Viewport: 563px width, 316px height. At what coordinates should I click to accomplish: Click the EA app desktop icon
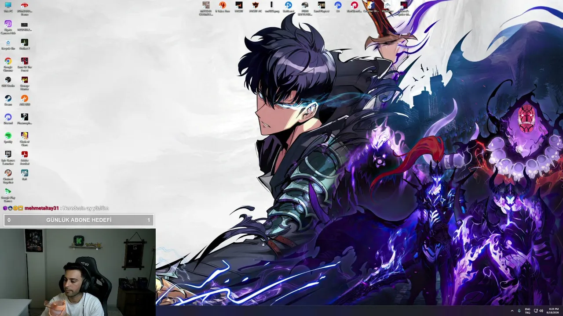pyautogui.click(x=338, y=7)
